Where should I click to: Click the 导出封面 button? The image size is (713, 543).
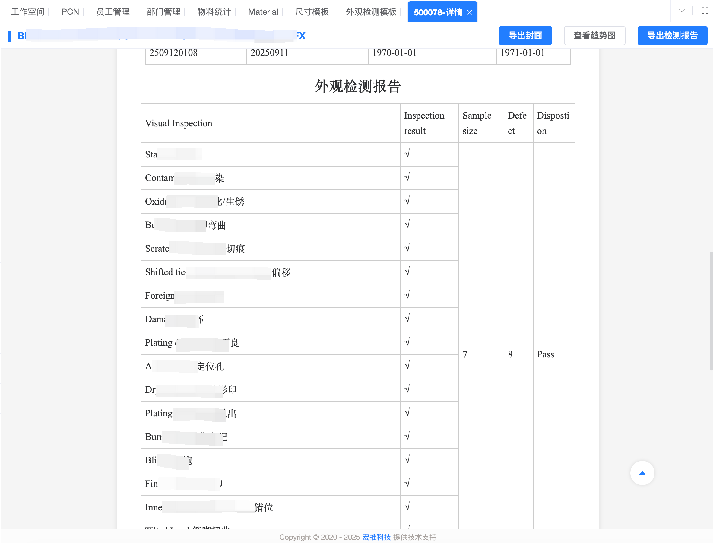[525, 36]
